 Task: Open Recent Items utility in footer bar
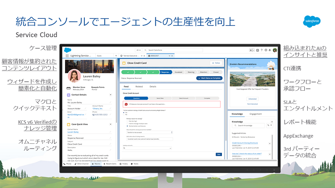click(110, 164)
